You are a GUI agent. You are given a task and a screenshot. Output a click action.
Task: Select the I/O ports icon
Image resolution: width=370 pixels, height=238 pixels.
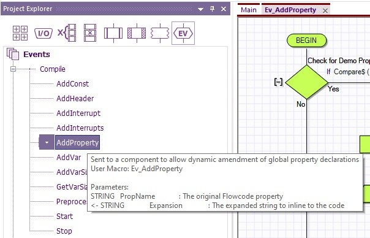tap(43, 33)
